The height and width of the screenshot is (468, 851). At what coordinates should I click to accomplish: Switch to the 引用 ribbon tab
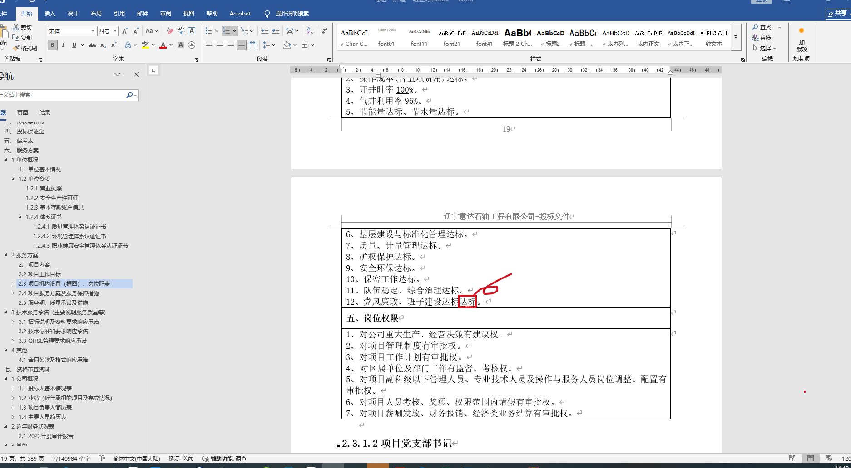[119, 14]
